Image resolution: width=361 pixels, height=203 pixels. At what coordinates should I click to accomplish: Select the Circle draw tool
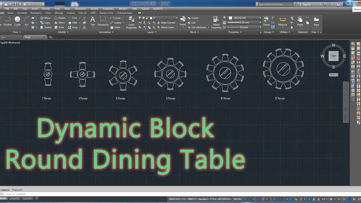(17, 21)
